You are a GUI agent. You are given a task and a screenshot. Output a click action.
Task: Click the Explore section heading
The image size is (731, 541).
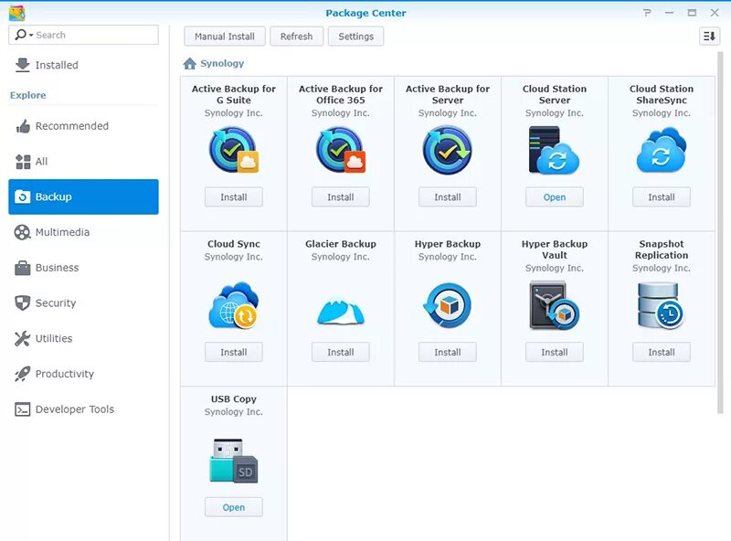(x=28, y=95)
